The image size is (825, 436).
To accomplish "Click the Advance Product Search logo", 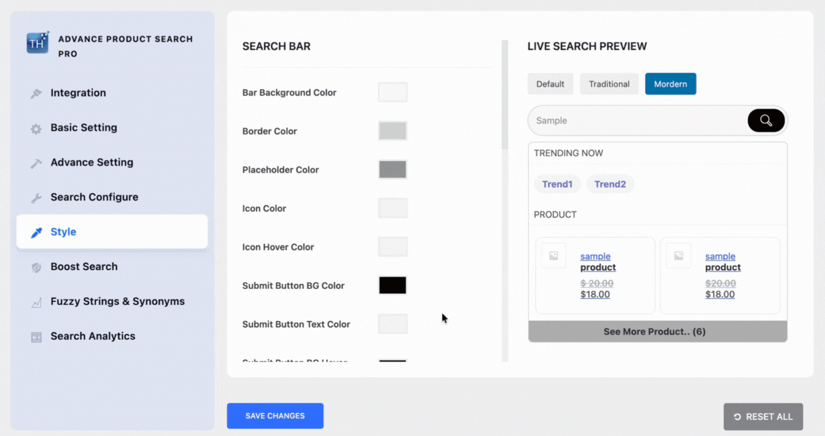I will click(37, 43).
